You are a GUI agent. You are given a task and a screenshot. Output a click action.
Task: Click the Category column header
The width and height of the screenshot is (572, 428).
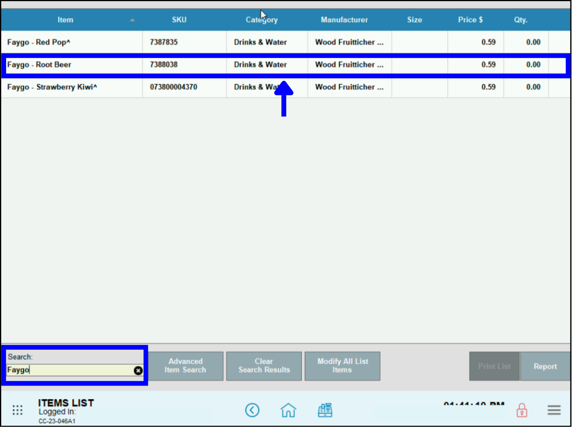click(x=261, y=19)
